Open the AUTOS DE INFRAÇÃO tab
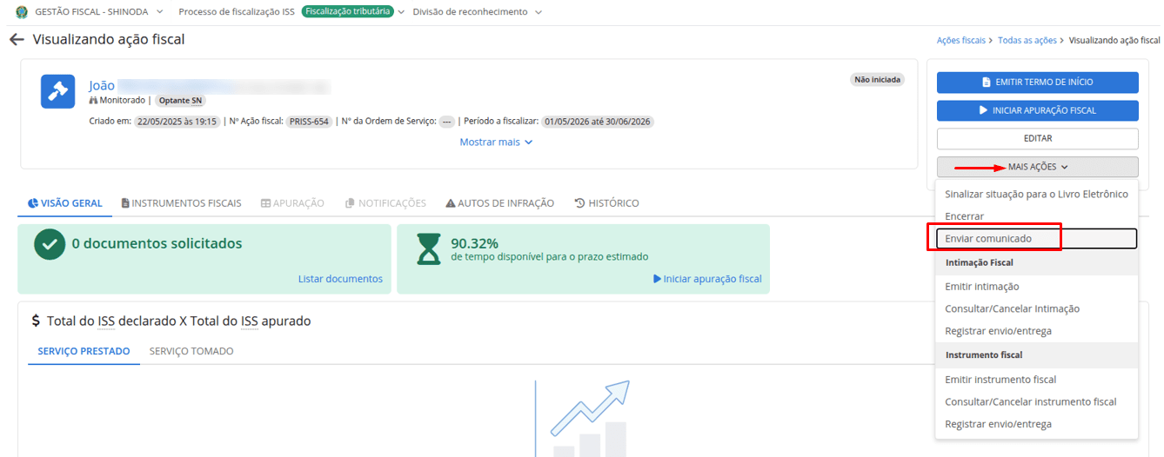 [499, 203]
